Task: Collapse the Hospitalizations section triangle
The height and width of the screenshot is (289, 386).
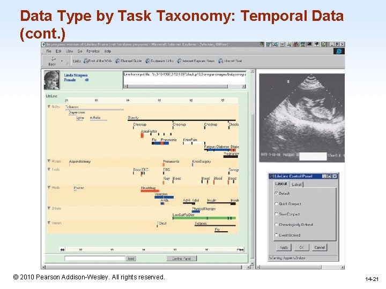Action: click(49, 161)
